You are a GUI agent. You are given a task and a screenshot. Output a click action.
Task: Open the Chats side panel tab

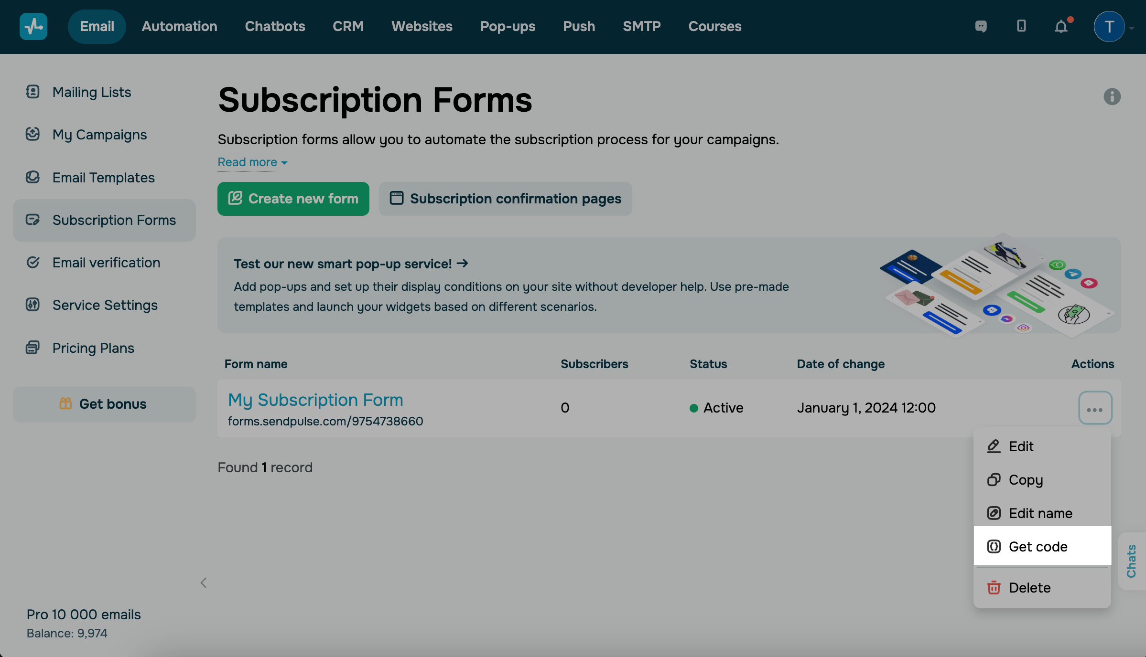click(x=1132, y=561)
